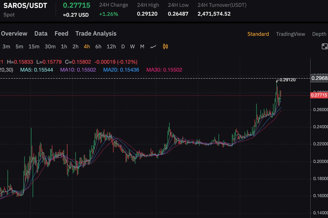This screenshot has width=328, height=218.
Task: Click the ≈0.27 USD value
Action: 76,15
